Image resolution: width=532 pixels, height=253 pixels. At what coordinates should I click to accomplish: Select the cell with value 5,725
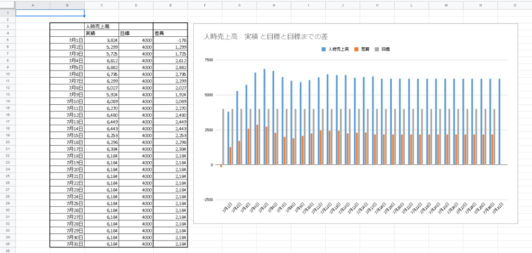102,53
